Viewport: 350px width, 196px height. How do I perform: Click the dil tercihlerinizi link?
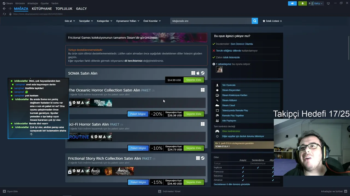(x=133, y=61)
